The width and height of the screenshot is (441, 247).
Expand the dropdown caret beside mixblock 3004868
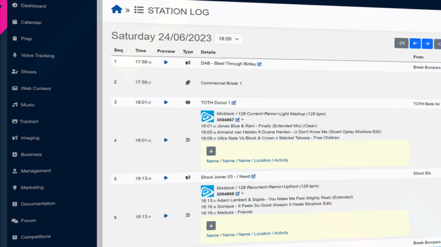coord(243,193)
